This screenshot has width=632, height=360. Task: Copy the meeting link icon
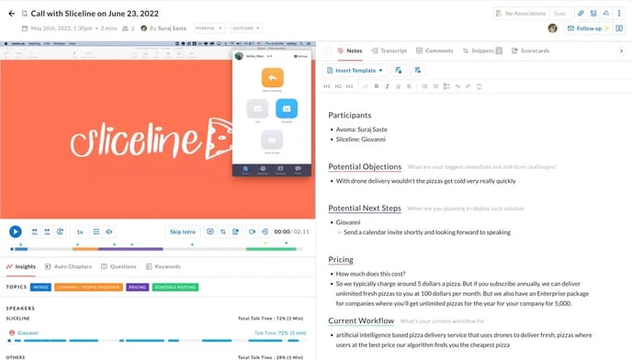point(581,13)
